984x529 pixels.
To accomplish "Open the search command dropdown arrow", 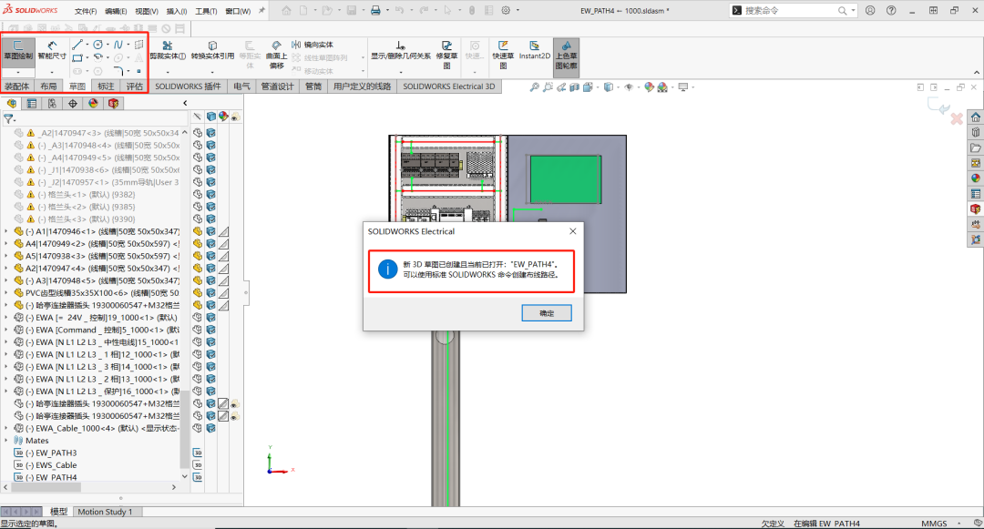I will point(853,11).
